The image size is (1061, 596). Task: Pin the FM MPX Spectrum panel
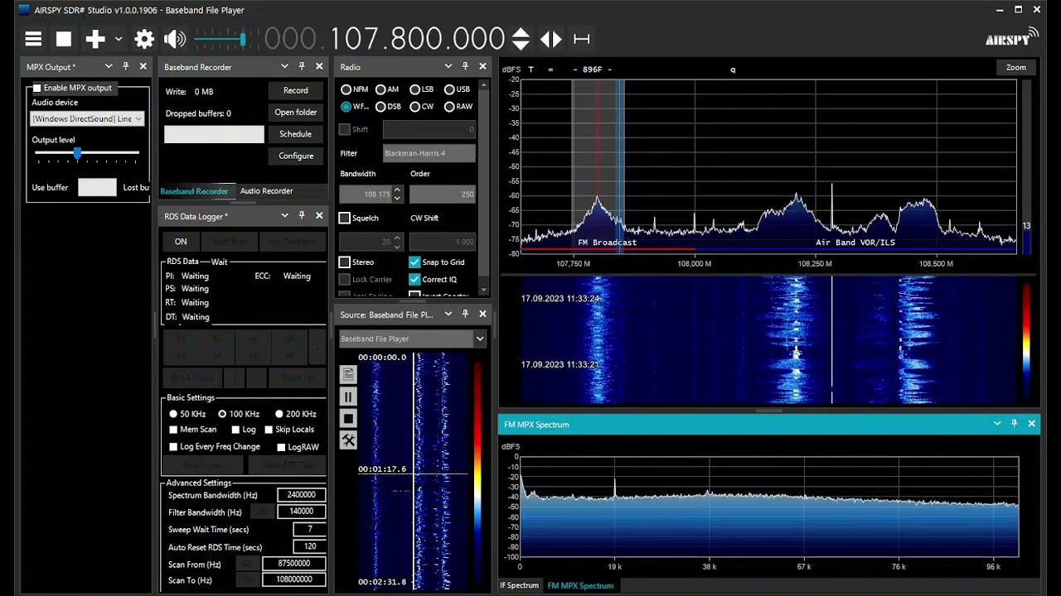(1015, 424)
